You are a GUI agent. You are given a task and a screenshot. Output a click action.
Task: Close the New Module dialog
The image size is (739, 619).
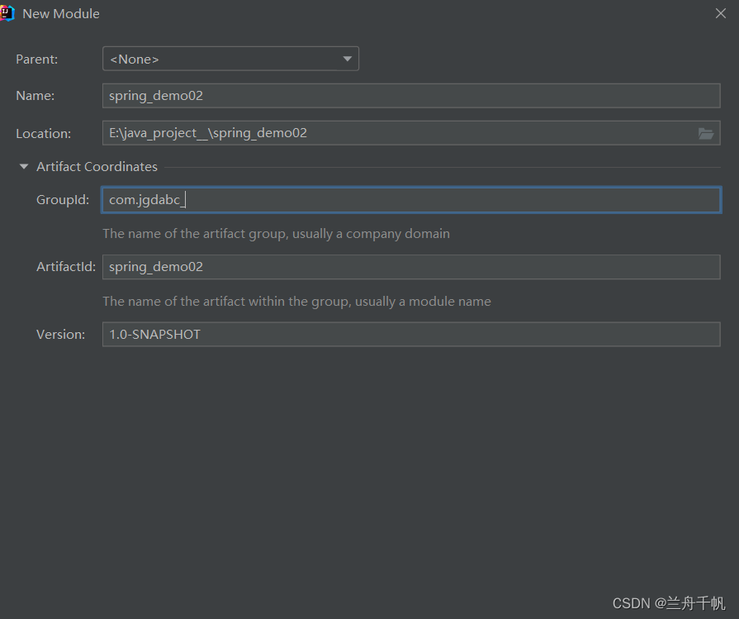(x=721, y=14)
